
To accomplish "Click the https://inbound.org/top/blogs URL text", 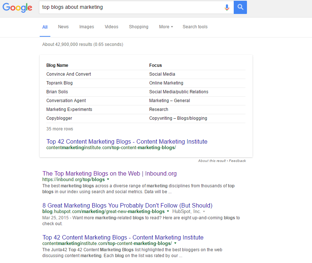I will 73,180.
